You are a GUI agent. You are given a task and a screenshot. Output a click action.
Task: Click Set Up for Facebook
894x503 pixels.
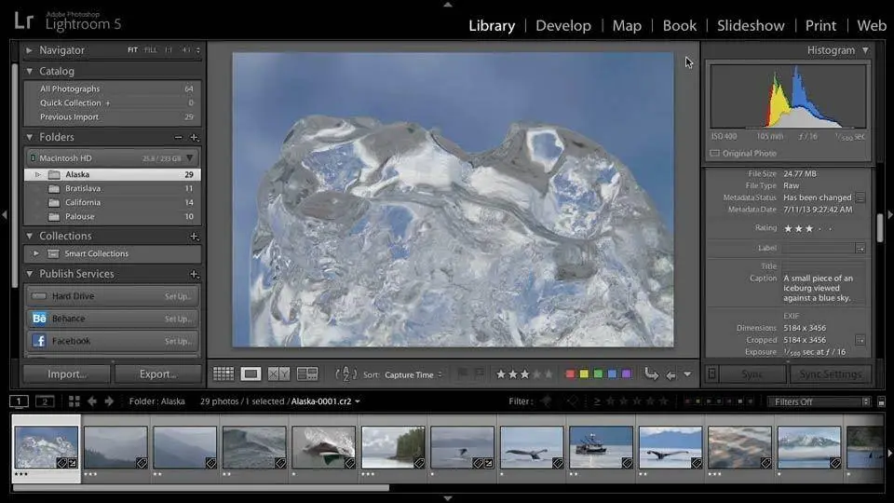(x=178, y=341)
